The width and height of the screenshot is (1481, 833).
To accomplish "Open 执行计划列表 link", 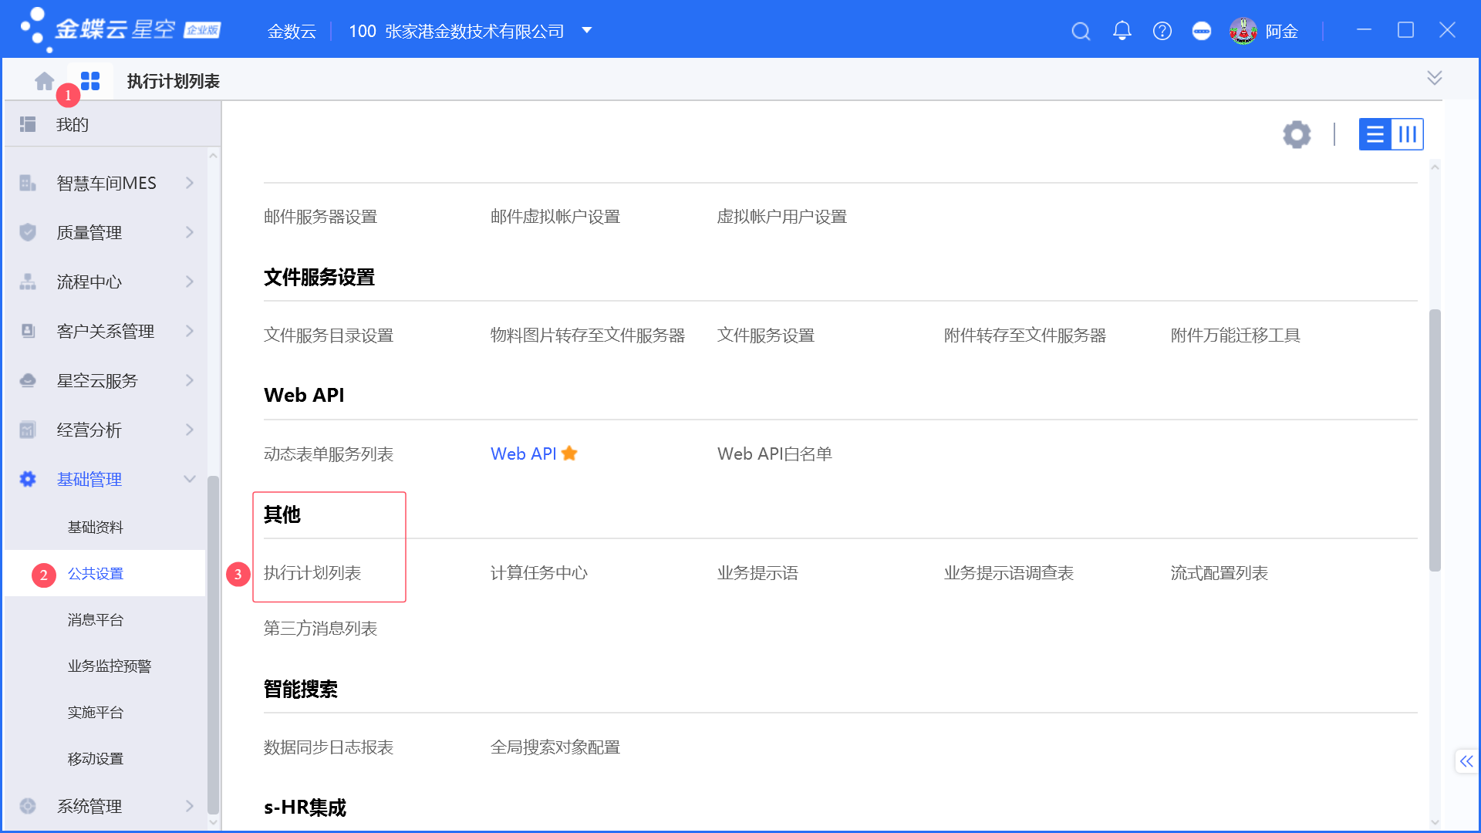I will coord(312,573).
